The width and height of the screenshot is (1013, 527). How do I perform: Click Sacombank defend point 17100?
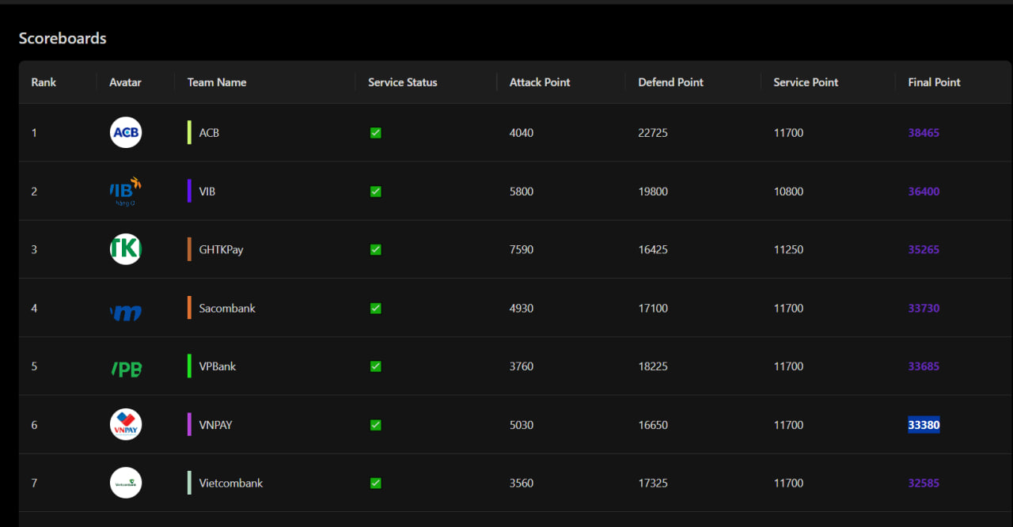pyautogui.click(x=653, y=308)
